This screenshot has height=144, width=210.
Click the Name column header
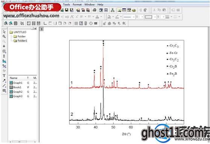pyautogui.click(x=14, y=78)
